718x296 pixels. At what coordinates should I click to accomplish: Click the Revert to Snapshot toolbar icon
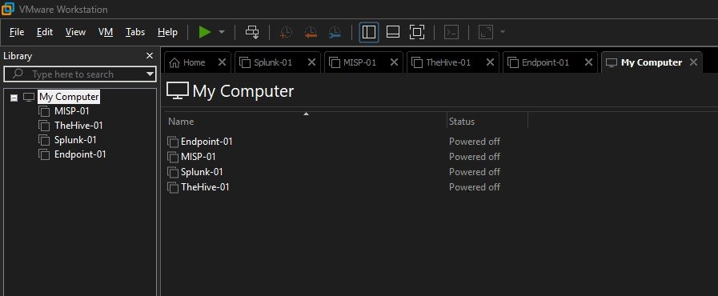click(x=311, y=32)
